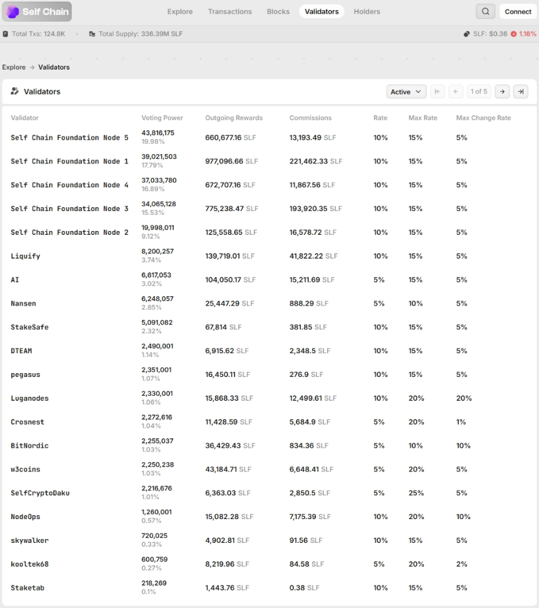Click voting power value 43,816,175

(x=158, y=133)
